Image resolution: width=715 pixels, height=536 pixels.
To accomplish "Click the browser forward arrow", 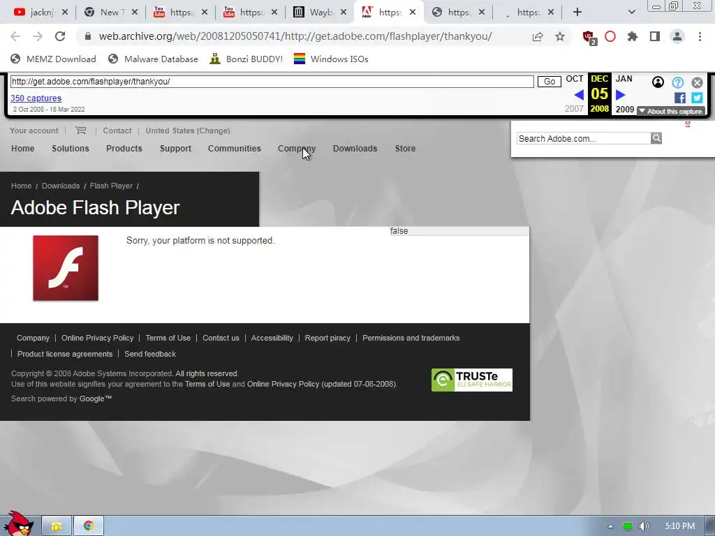I will [38, 36].
